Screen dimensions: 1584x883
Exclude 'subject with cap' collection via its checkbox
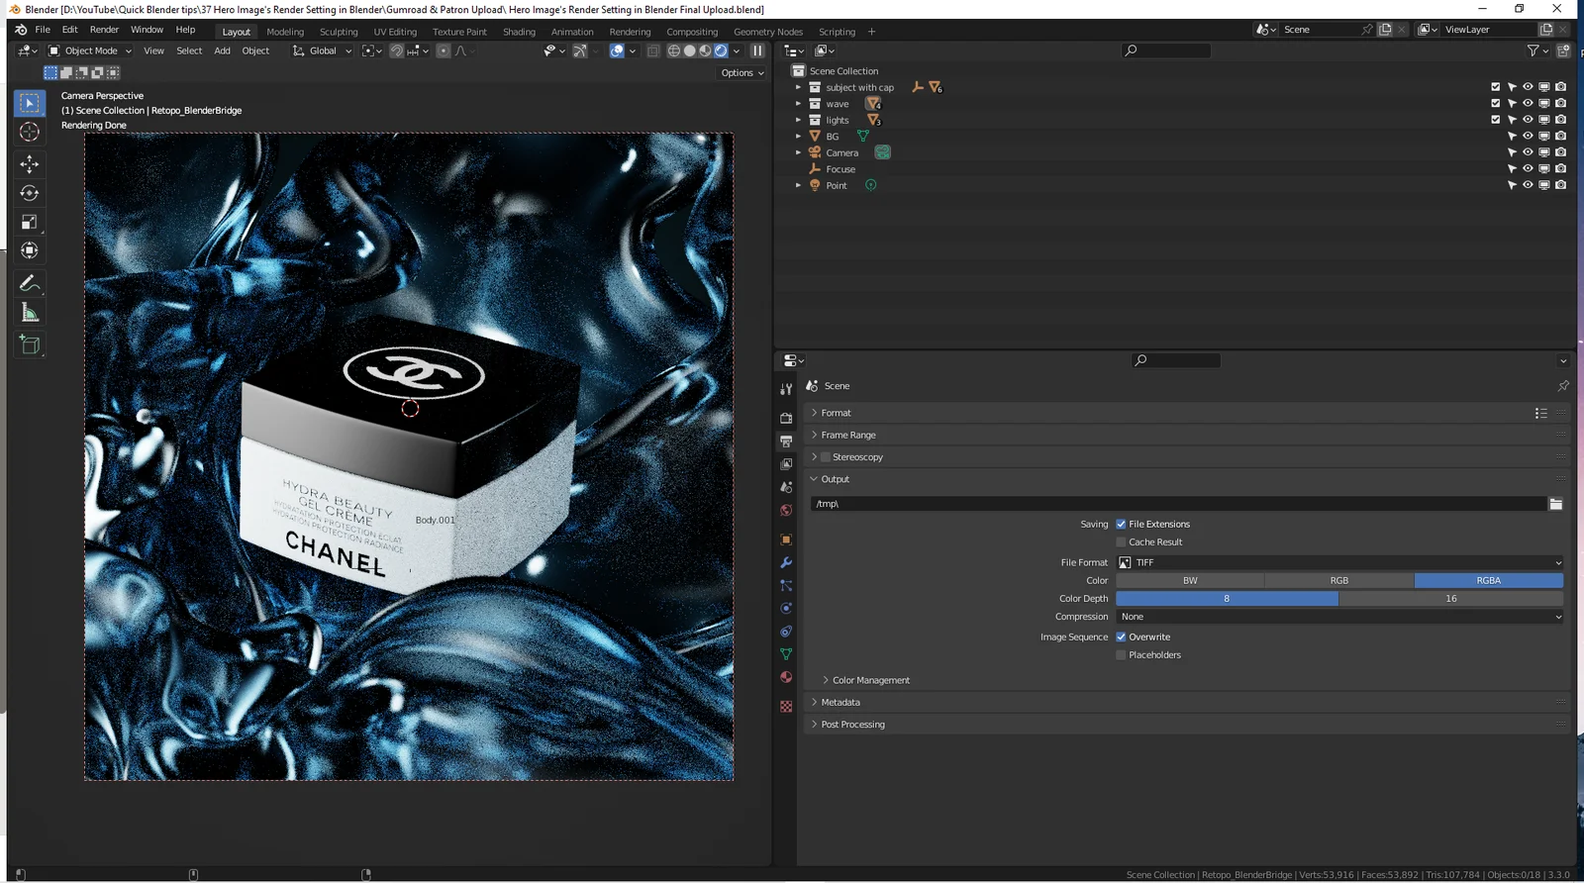coord(1496,87)
